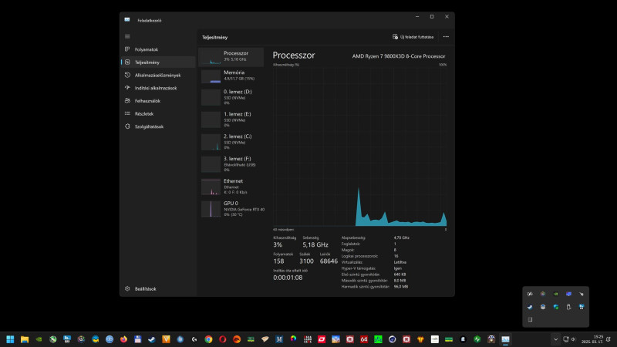The height and width of the screenshot is (347, 617).
Task: Open Firefox from the taskbar
Action: [x=123, y=339]
